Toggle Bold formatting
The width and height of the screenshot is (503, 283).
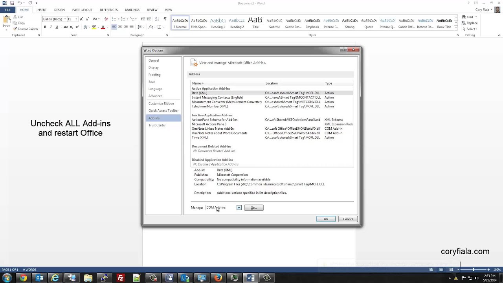(x=45, y=27)
